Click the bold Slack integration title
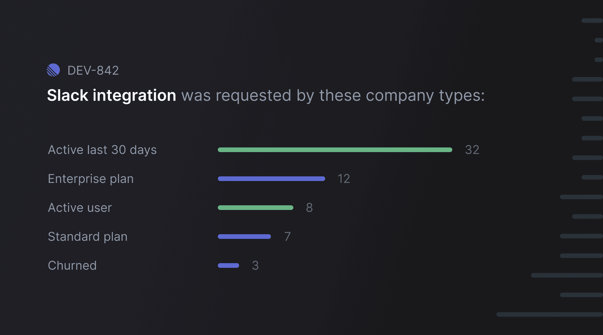 point(111,95)
